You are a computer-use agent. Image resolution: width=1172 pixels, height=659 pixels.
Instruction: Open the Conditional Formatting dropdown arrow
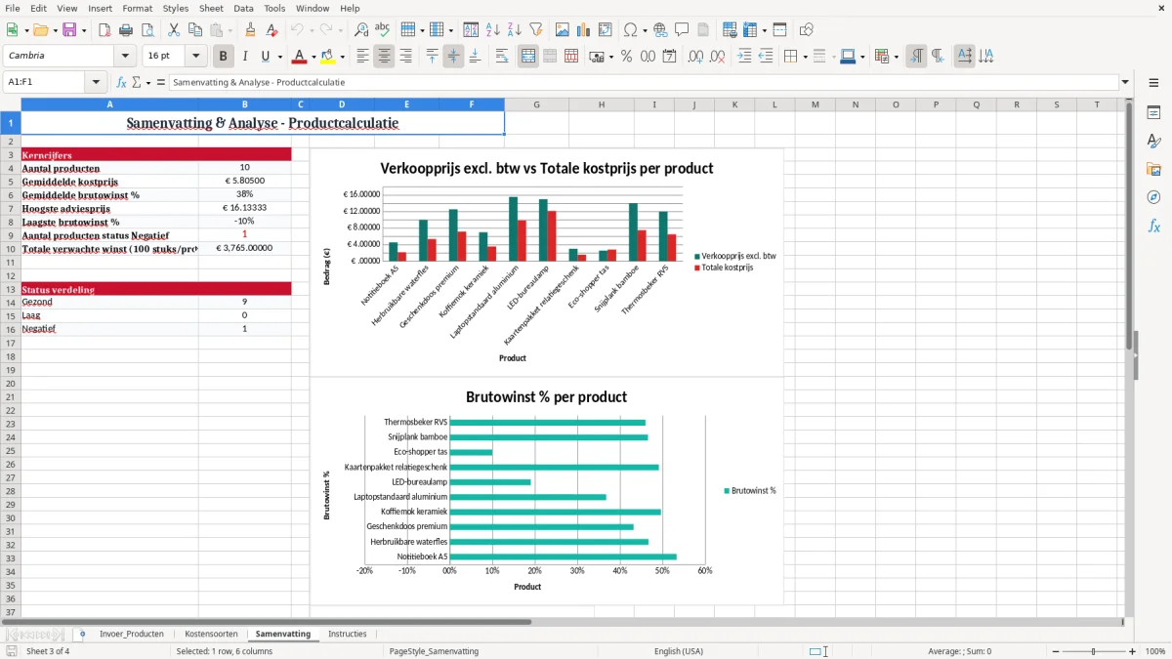tap(897, 57)
